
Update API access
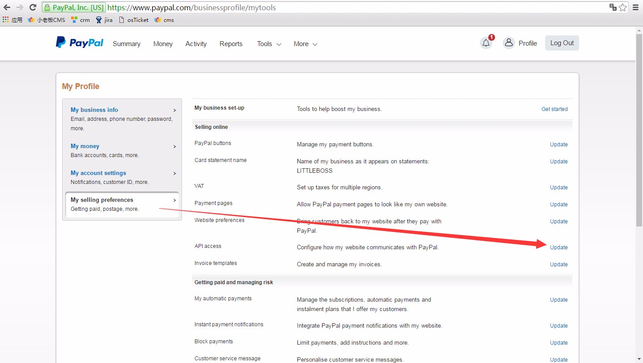pyautogui.click(x=558, y=248)
